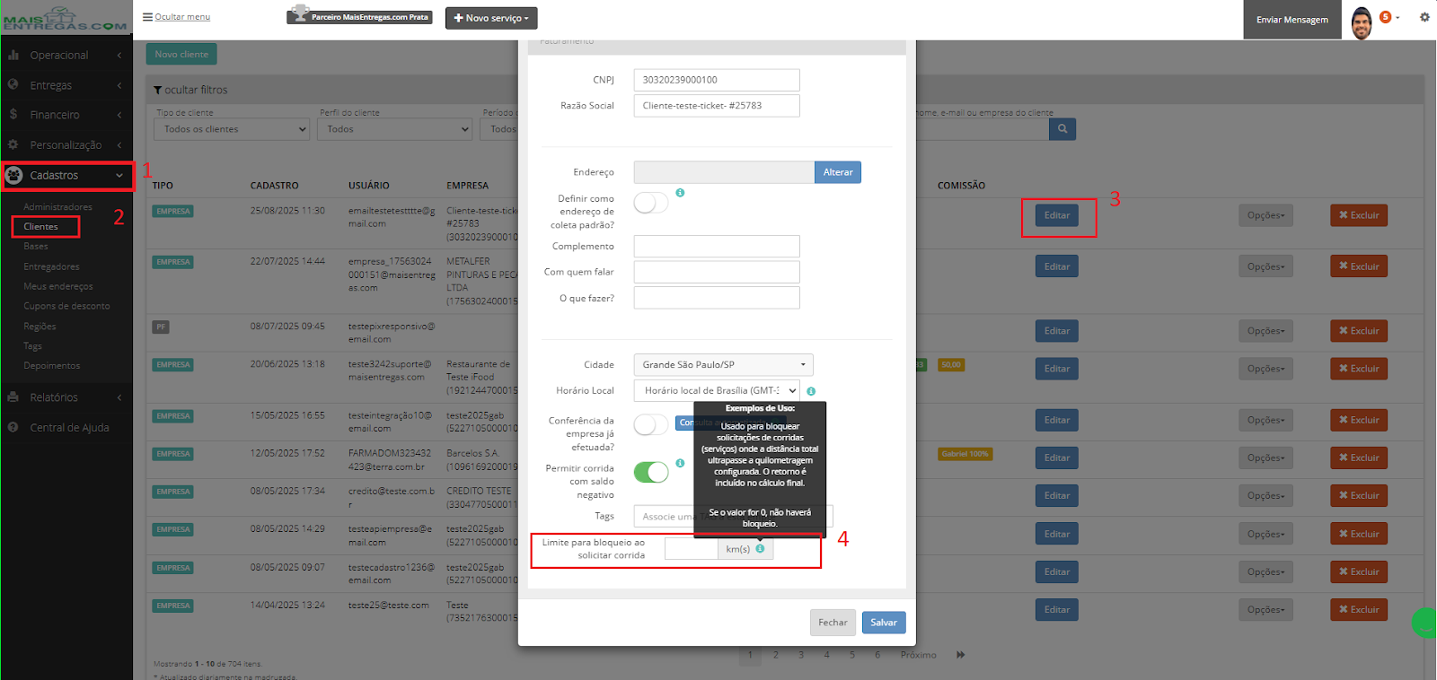Open the Novo serviço dropdown button

pos(491,18)
